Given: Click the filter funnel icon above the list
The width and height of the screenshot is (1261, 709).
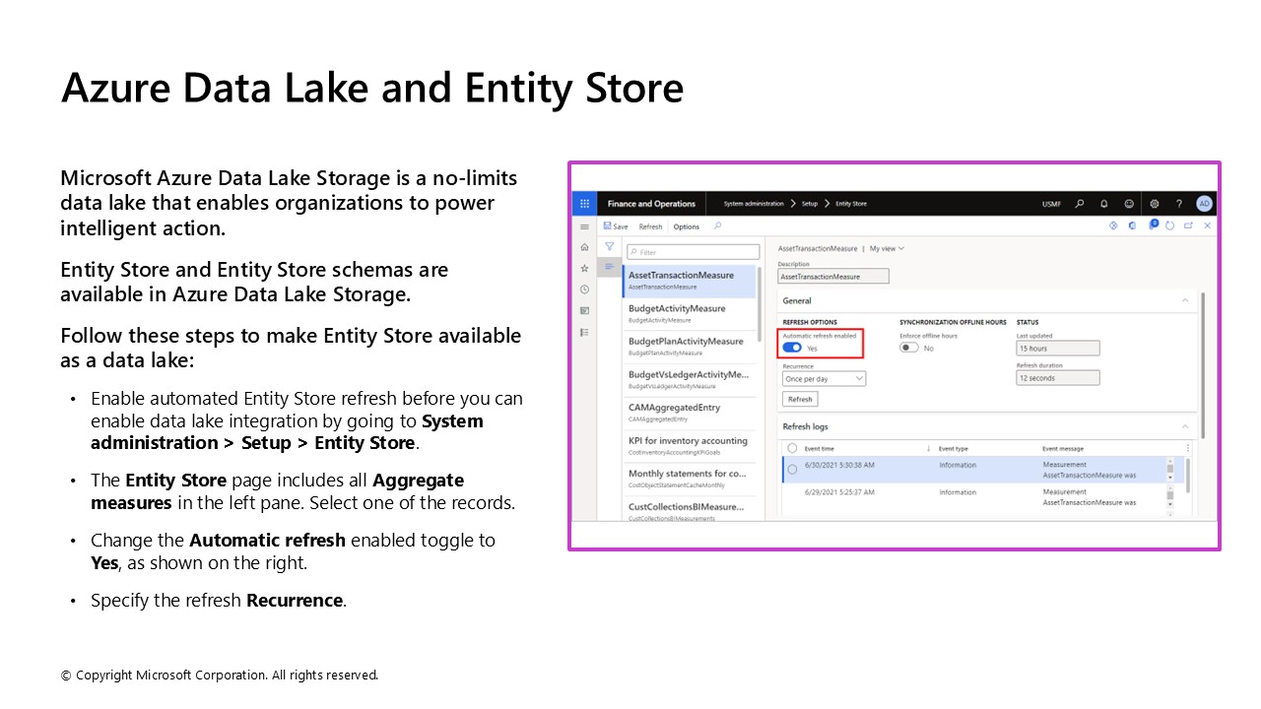Looking at the screenshot, I should 608,245.
